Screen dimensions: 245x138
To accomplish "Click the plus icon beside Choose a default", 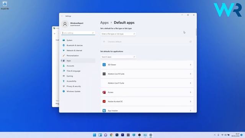I will [104, 42].
